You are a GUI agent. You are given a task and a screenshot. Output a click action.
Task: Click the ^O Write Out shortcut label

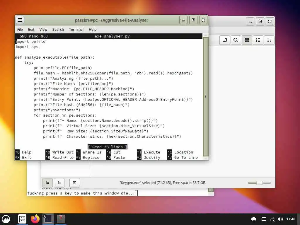pyautogui.click(x=59, y=152)
